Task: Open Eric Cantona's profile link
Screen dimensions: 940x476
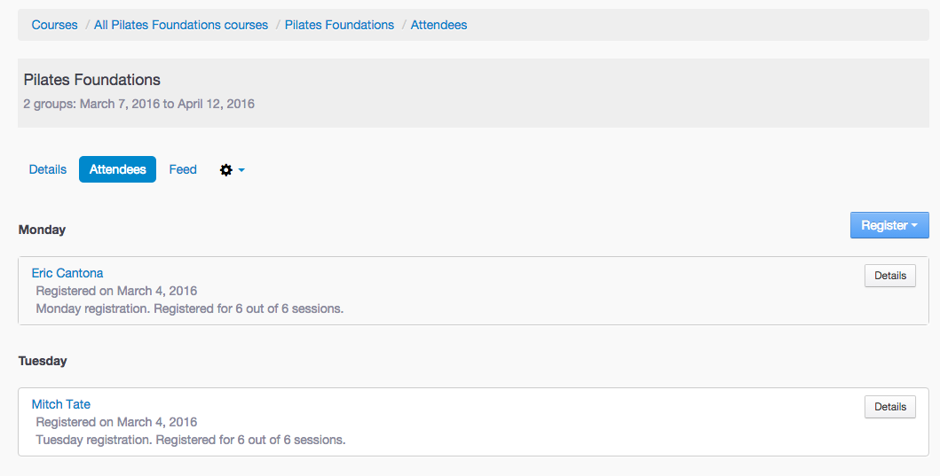Action: [x=67, y=273]
